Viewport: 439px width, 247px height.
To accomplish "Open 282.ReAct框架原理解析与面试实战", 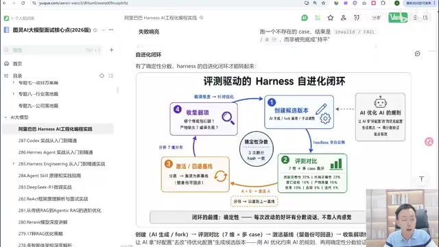I will click(x=54, y=199).
